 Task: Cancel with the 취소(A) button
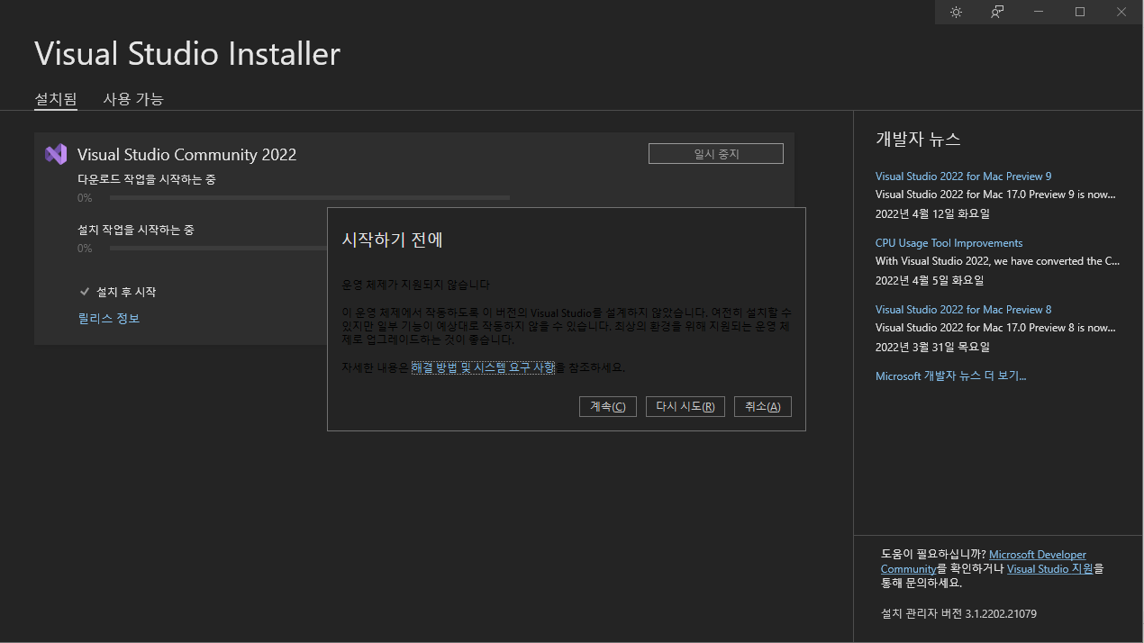tap(763, 406)
